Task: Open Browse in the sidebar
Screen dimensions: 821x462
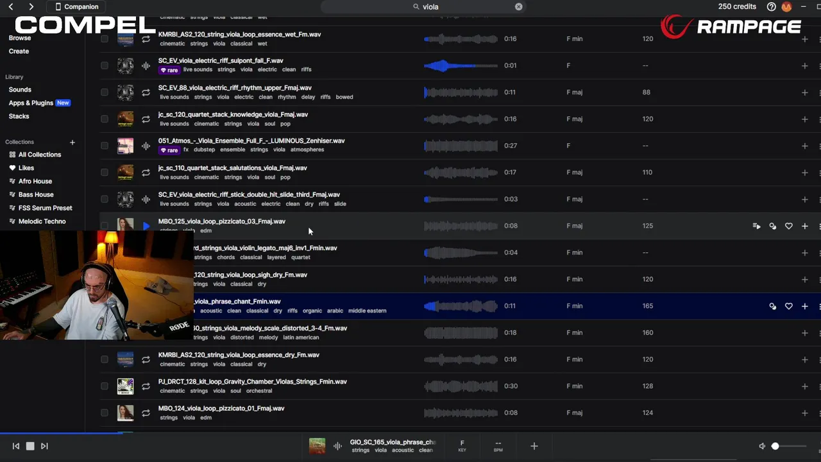Action: click(20, 38)
